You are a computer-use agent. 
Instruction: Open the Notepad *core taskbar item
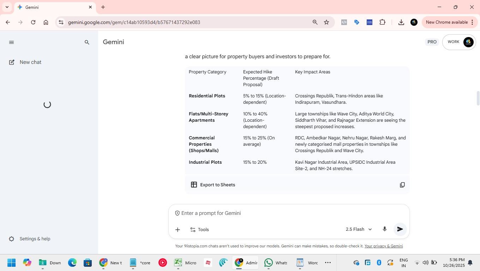point(140,263)
